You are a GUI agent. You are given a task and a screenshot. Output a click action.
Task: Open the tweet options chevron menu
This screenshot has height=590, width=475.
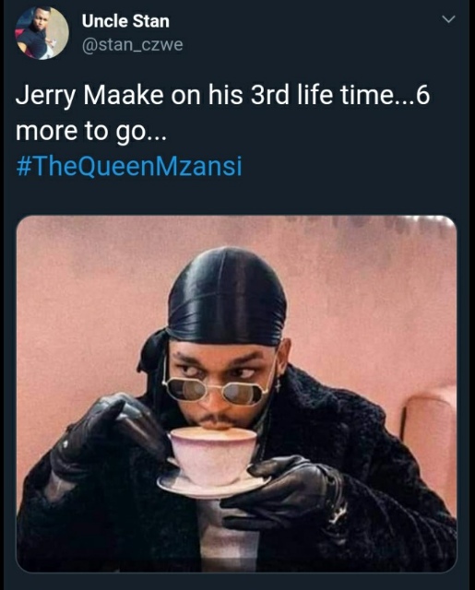click(x=448, y=19)
